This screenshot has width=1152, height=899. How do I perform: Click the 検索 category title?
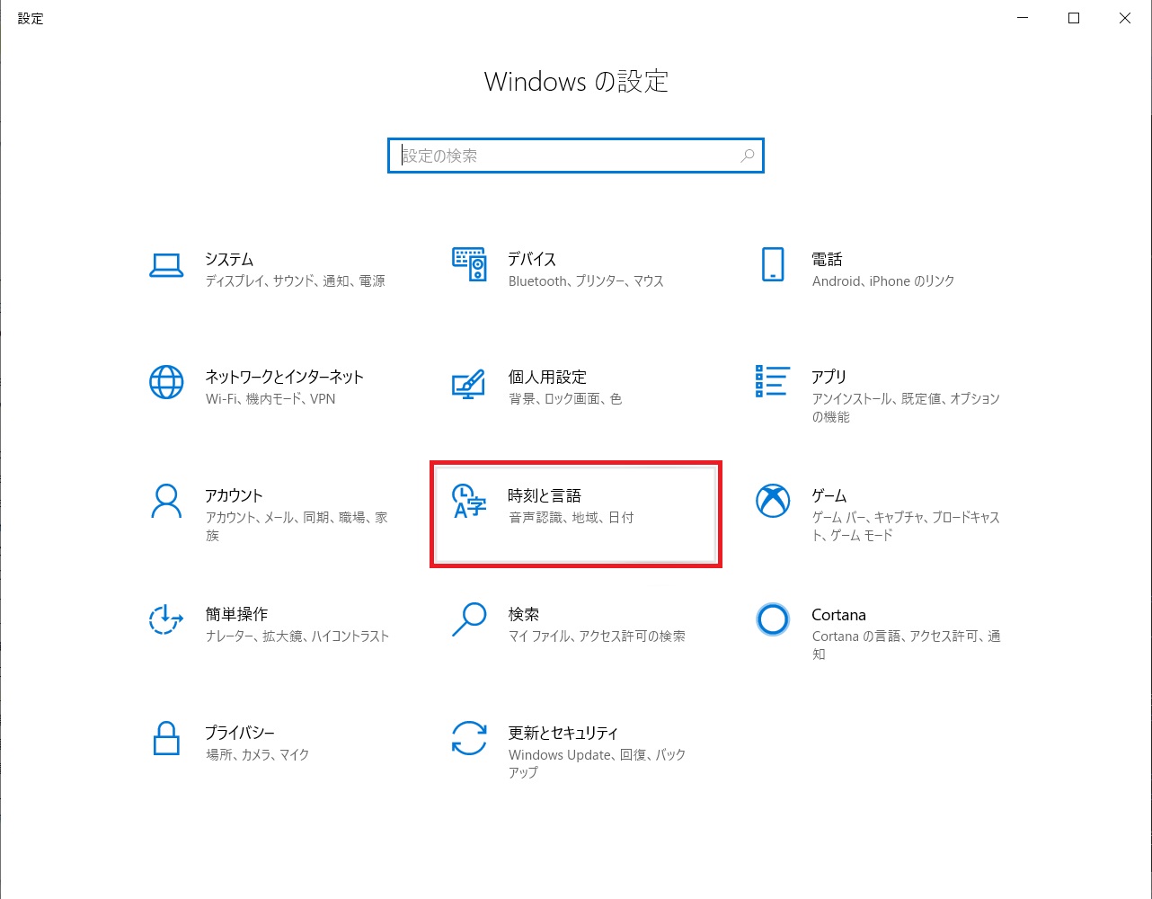coord(524,614)
